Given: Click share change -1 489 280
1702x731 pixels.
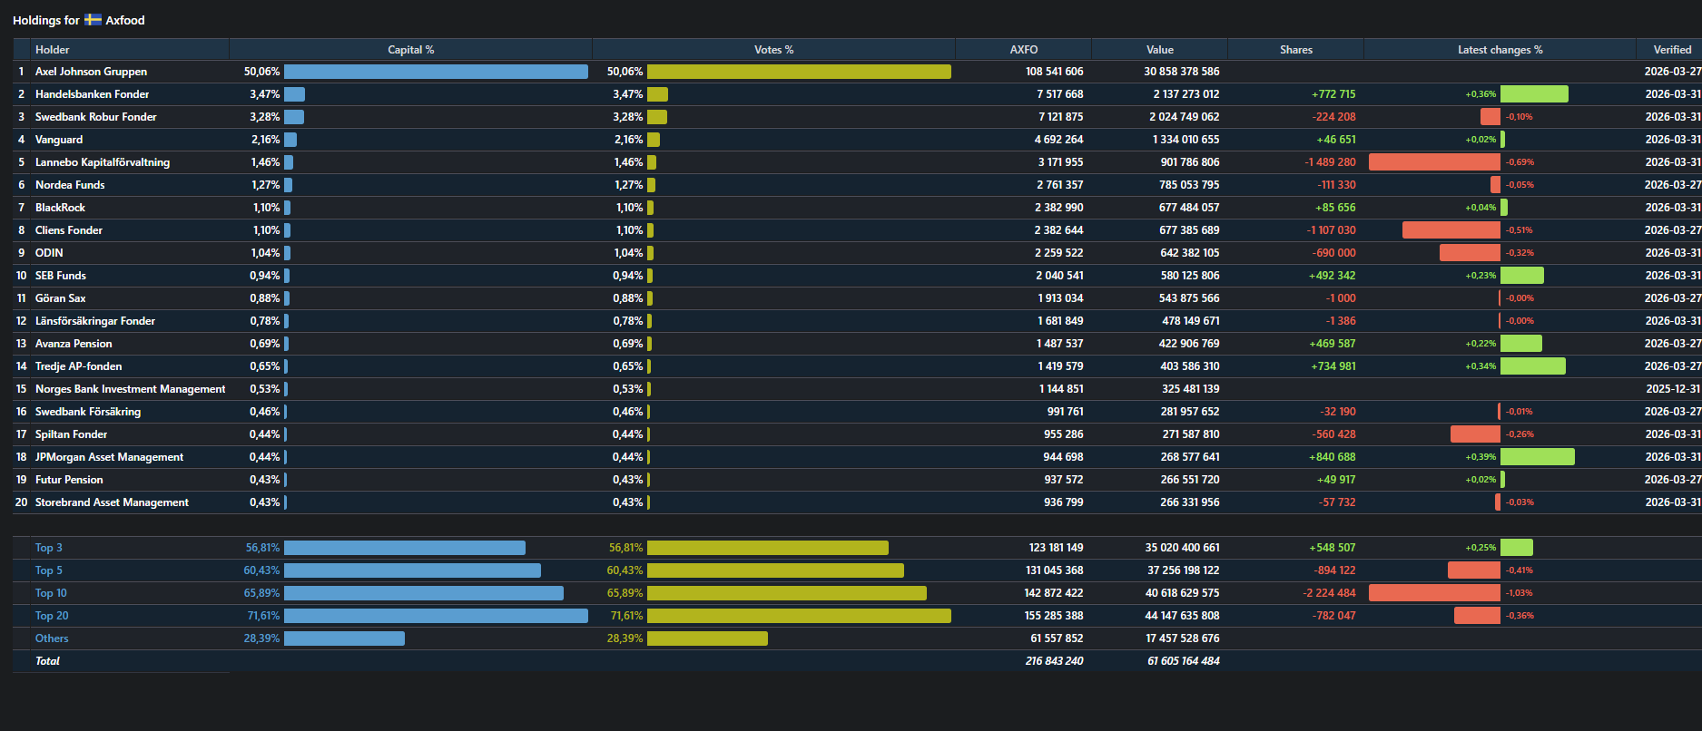Looking at the screenshot, I should click(x=1330, y=162).
